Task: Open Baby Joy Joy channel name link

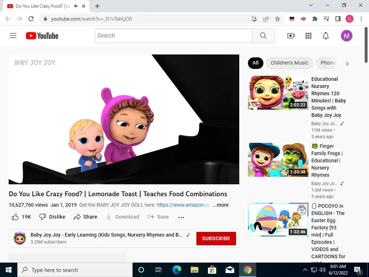Action: (x=106, y=235)
